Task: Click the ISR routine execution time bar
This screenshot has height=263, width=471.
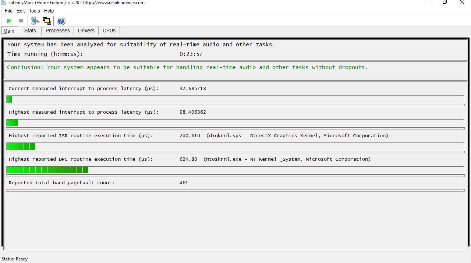Action: click(x=235, y=146)
